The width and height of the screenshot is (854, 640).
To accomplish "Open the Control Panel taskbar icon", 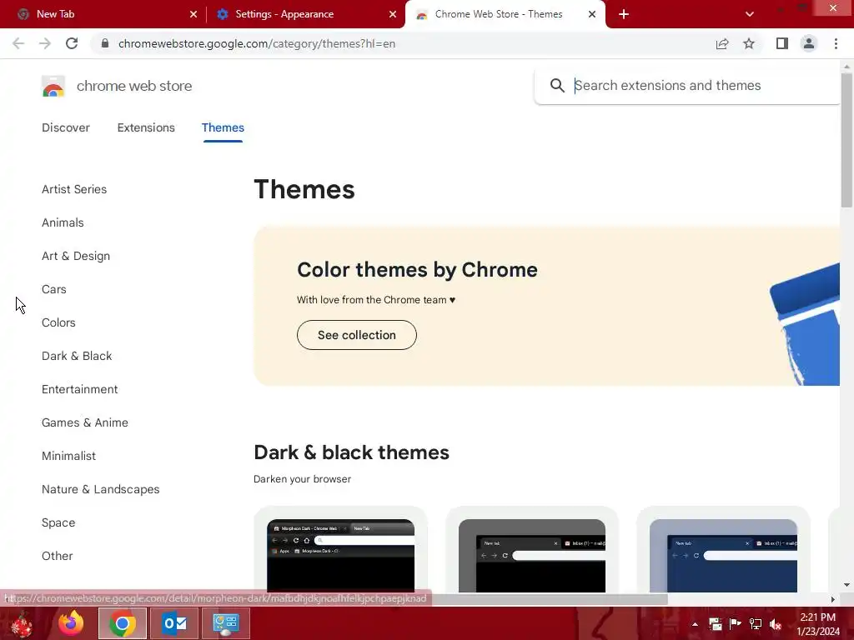I will (226, 623).
